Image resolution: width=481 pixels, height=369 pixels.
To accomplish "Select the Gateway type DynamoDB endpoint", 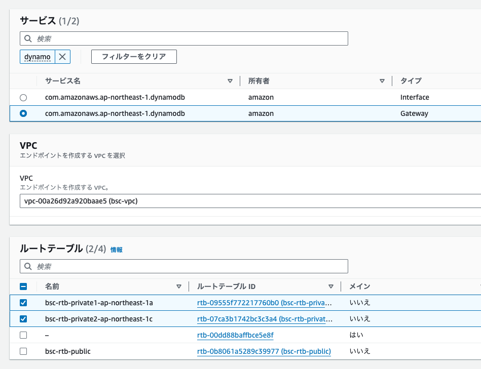I will 23,113.
